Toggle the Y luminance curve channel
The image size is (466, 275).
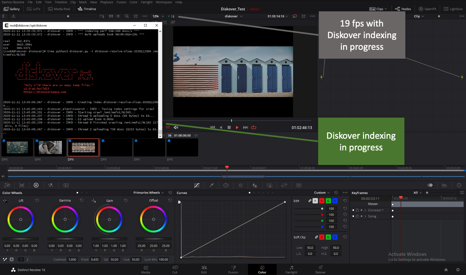point(315,201)
